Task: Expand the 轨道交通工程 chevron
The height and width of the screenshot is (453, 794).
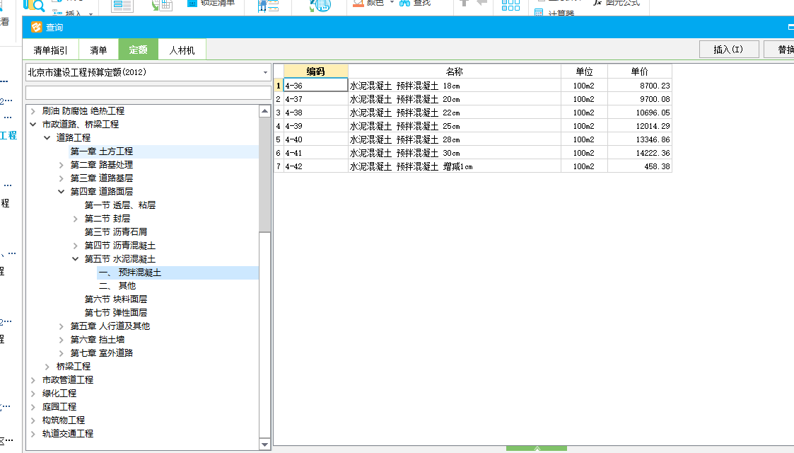Action: tap(33, 434)
